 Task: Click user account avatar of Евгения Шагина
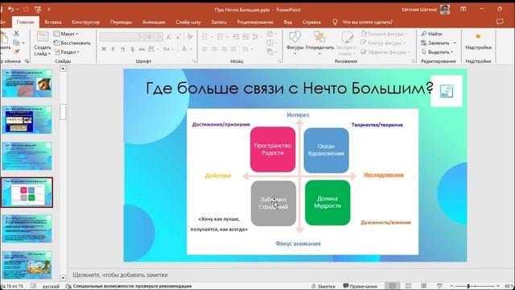point(445,10)
